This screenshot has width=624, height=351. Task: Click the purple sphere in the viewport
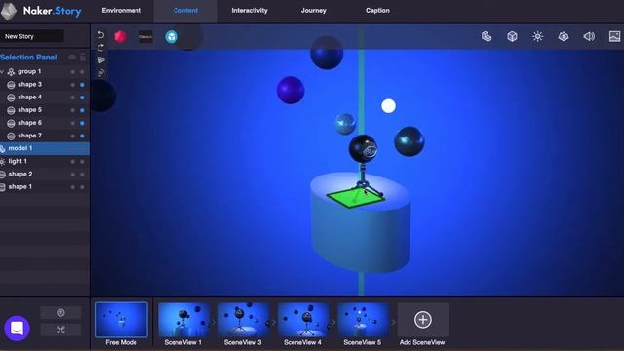pyautogui.click(x=291, y=90)
